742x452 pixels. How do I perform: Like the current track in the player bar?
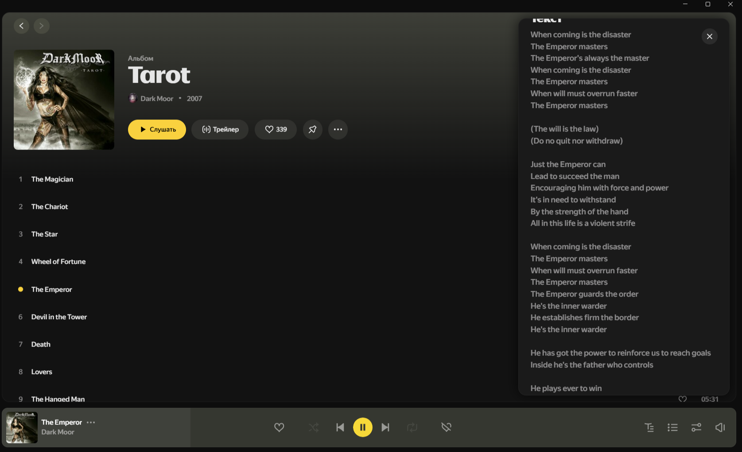pyautogui.click(x=279, y=427)
